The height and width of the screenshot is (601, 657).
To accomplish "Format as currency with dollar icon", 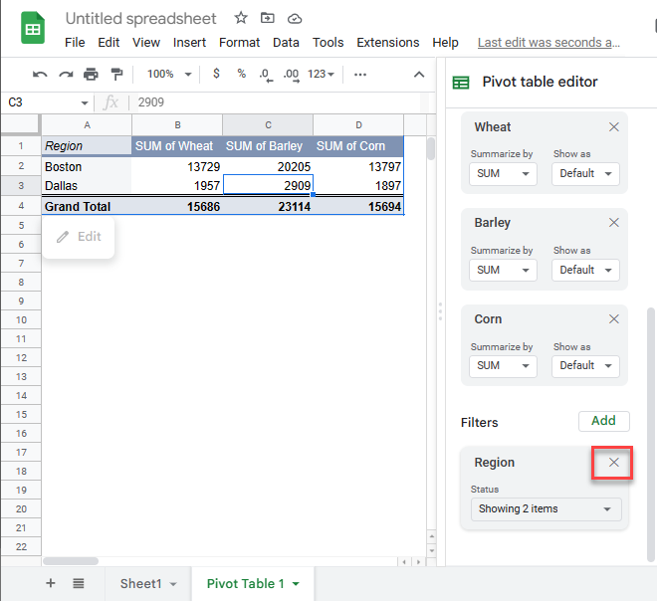I will (216, 75).
